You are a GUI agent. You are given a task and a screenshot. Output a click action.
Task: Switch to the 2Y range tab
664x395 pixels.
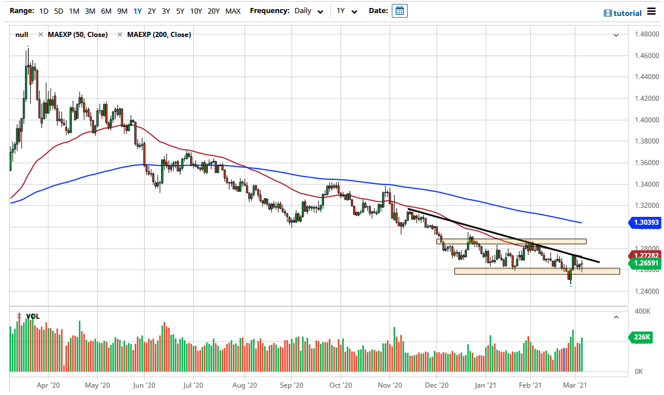click(x=151, y=10)
